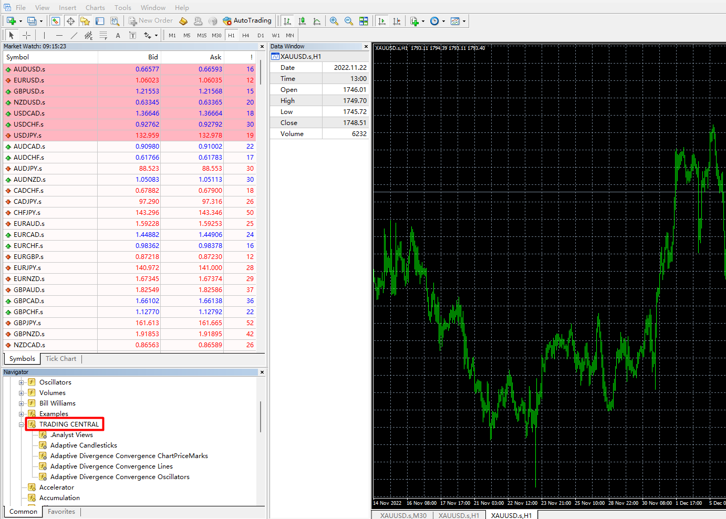Screen dimensions: 726x519
Task: Click the Tile Windows icon
Action: [364, 21]
